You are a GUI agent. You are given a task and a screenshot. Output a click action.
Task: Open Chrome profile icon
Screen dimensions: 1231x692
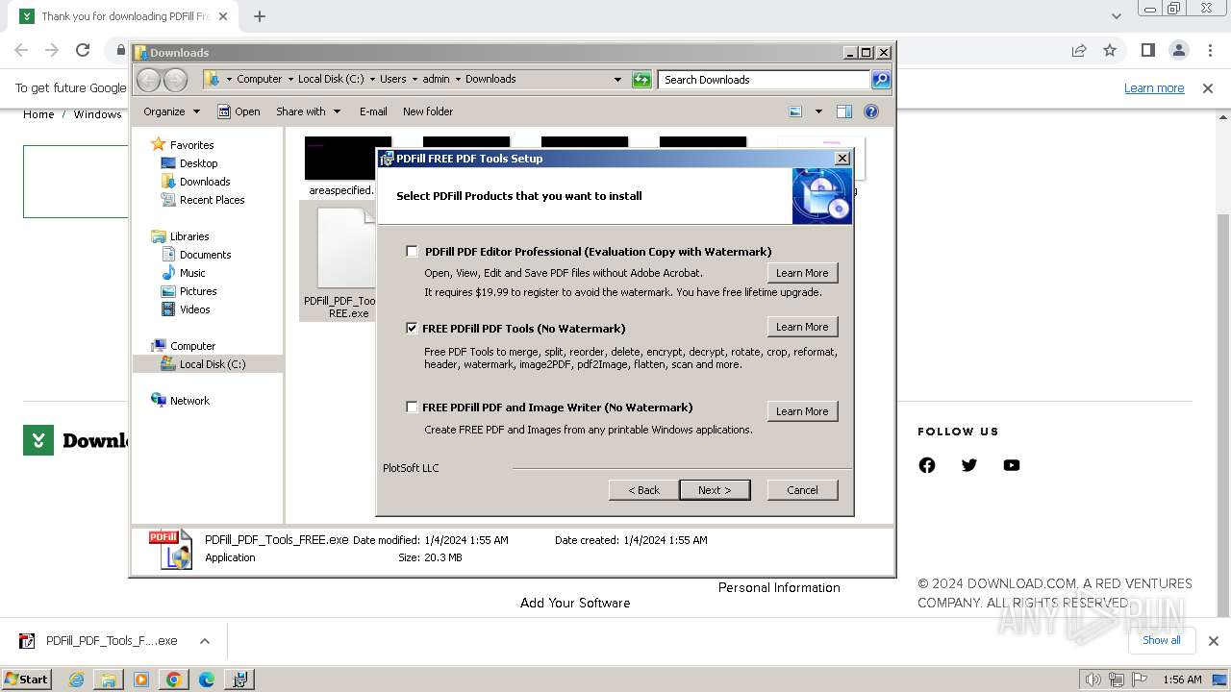pyautogui.click(x=1178, y=50)
